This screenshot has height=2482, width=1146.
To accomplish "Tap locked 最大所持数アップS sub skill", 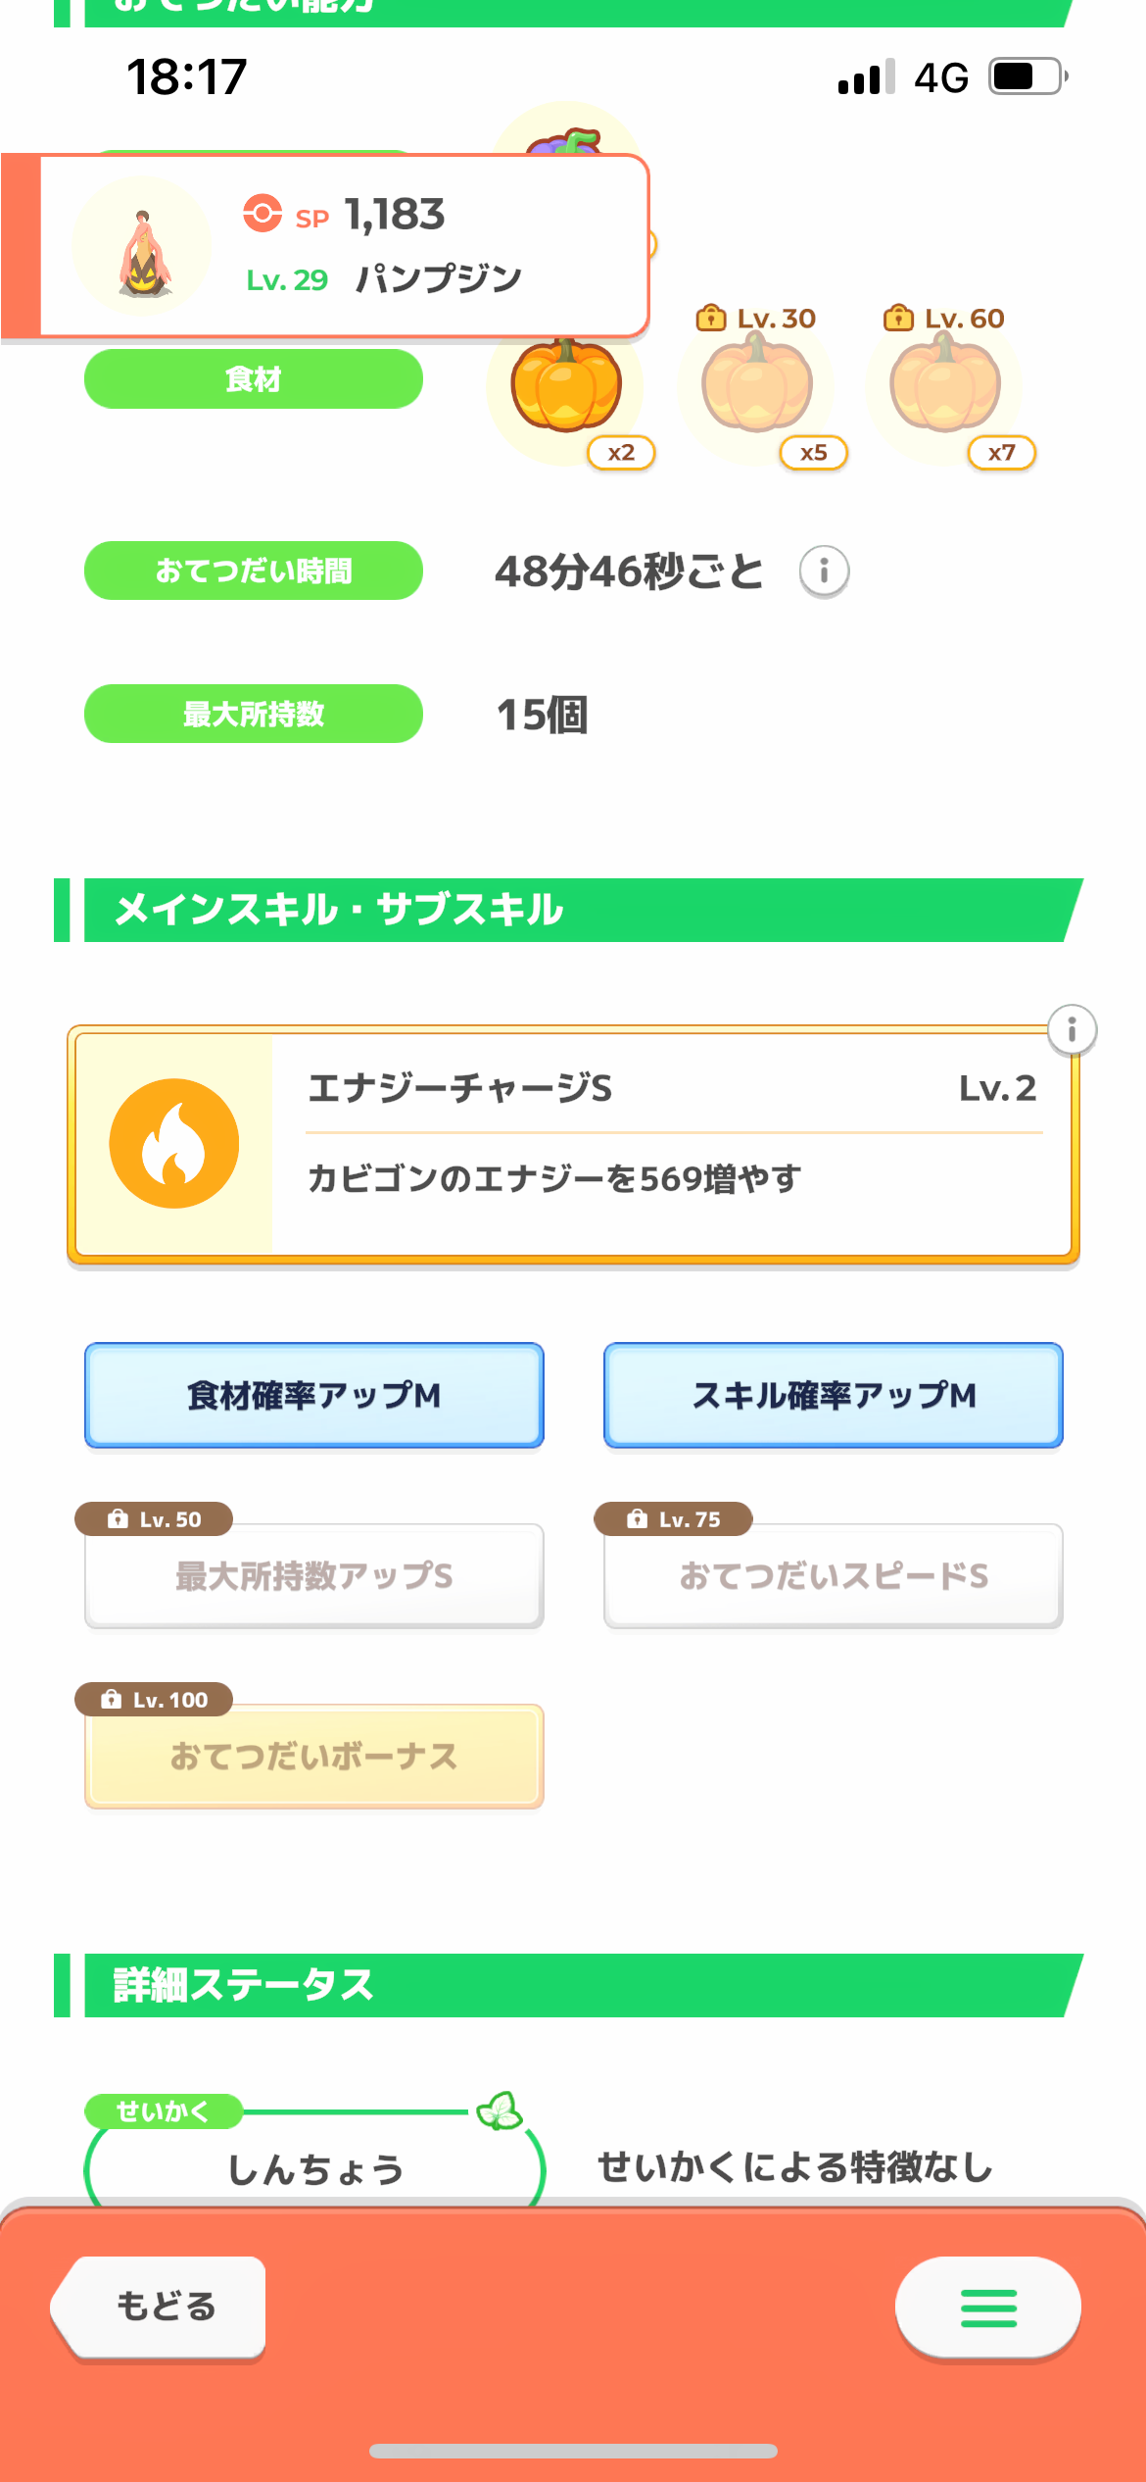I will 314,1576.
